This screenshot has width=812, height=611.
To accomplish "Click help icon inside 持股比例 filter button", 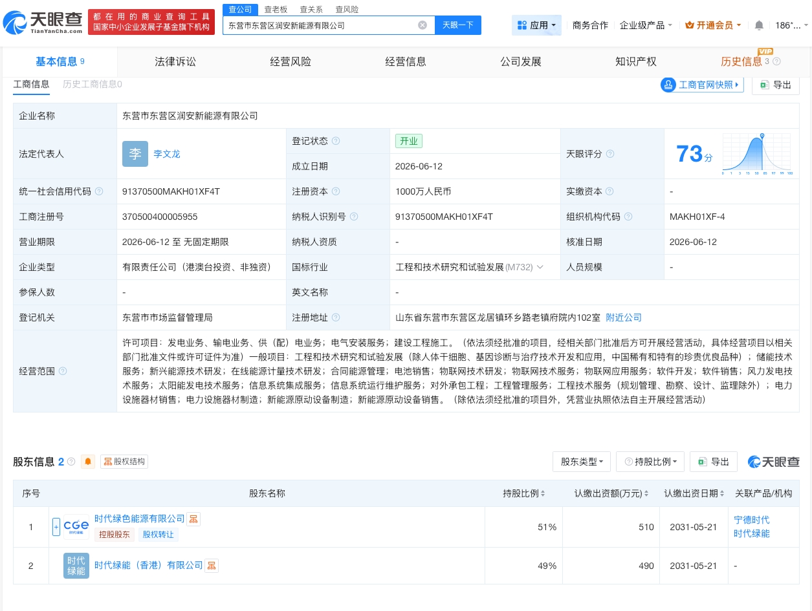I will click(628, 462).
